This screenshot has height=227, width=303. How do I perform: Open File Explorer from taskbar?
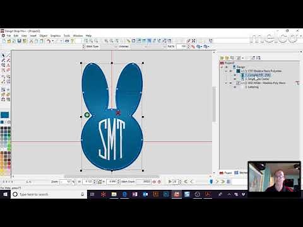tap(114, 194)
